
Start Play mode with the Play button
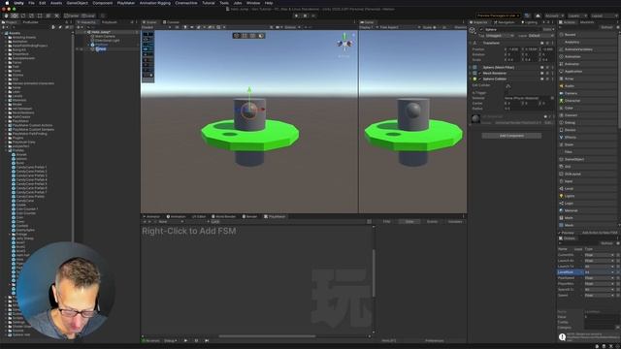point(296,16)
